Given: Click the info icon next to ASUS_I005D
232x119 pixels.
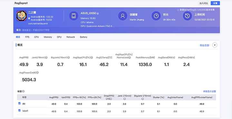Looking at the screenshot, I should click(98, 14).
